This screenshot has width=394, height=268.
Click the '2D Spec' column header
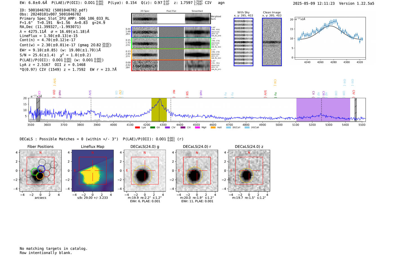point(145,11)
